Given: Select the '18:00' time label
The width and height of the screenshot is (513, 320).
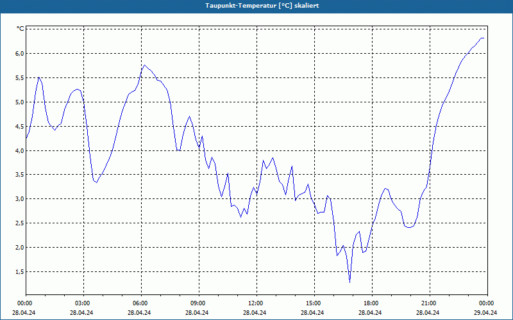Looking at the screenshot, I should 371,303.
